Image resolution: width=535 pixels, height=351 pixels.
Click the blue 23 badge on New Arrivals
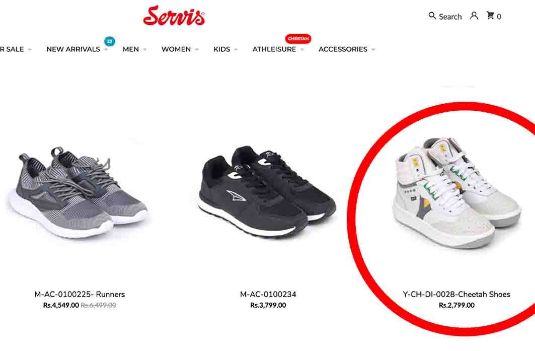click(x=110, y=41)
